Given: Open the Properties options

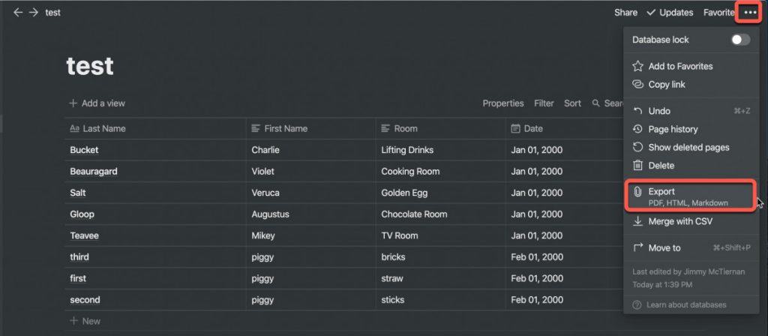Looking at the screenshot, I should pos(503,103).
